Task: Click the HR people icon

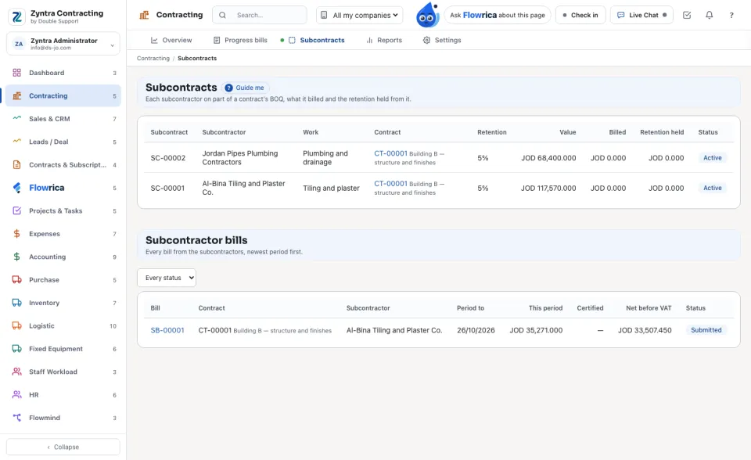Action: click(16, 395)
